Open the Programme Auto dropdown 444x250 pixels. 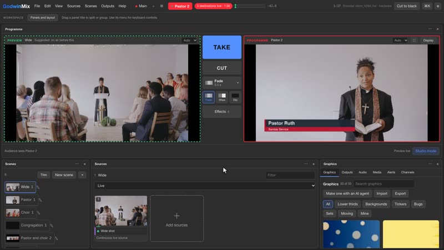[400, 40]
